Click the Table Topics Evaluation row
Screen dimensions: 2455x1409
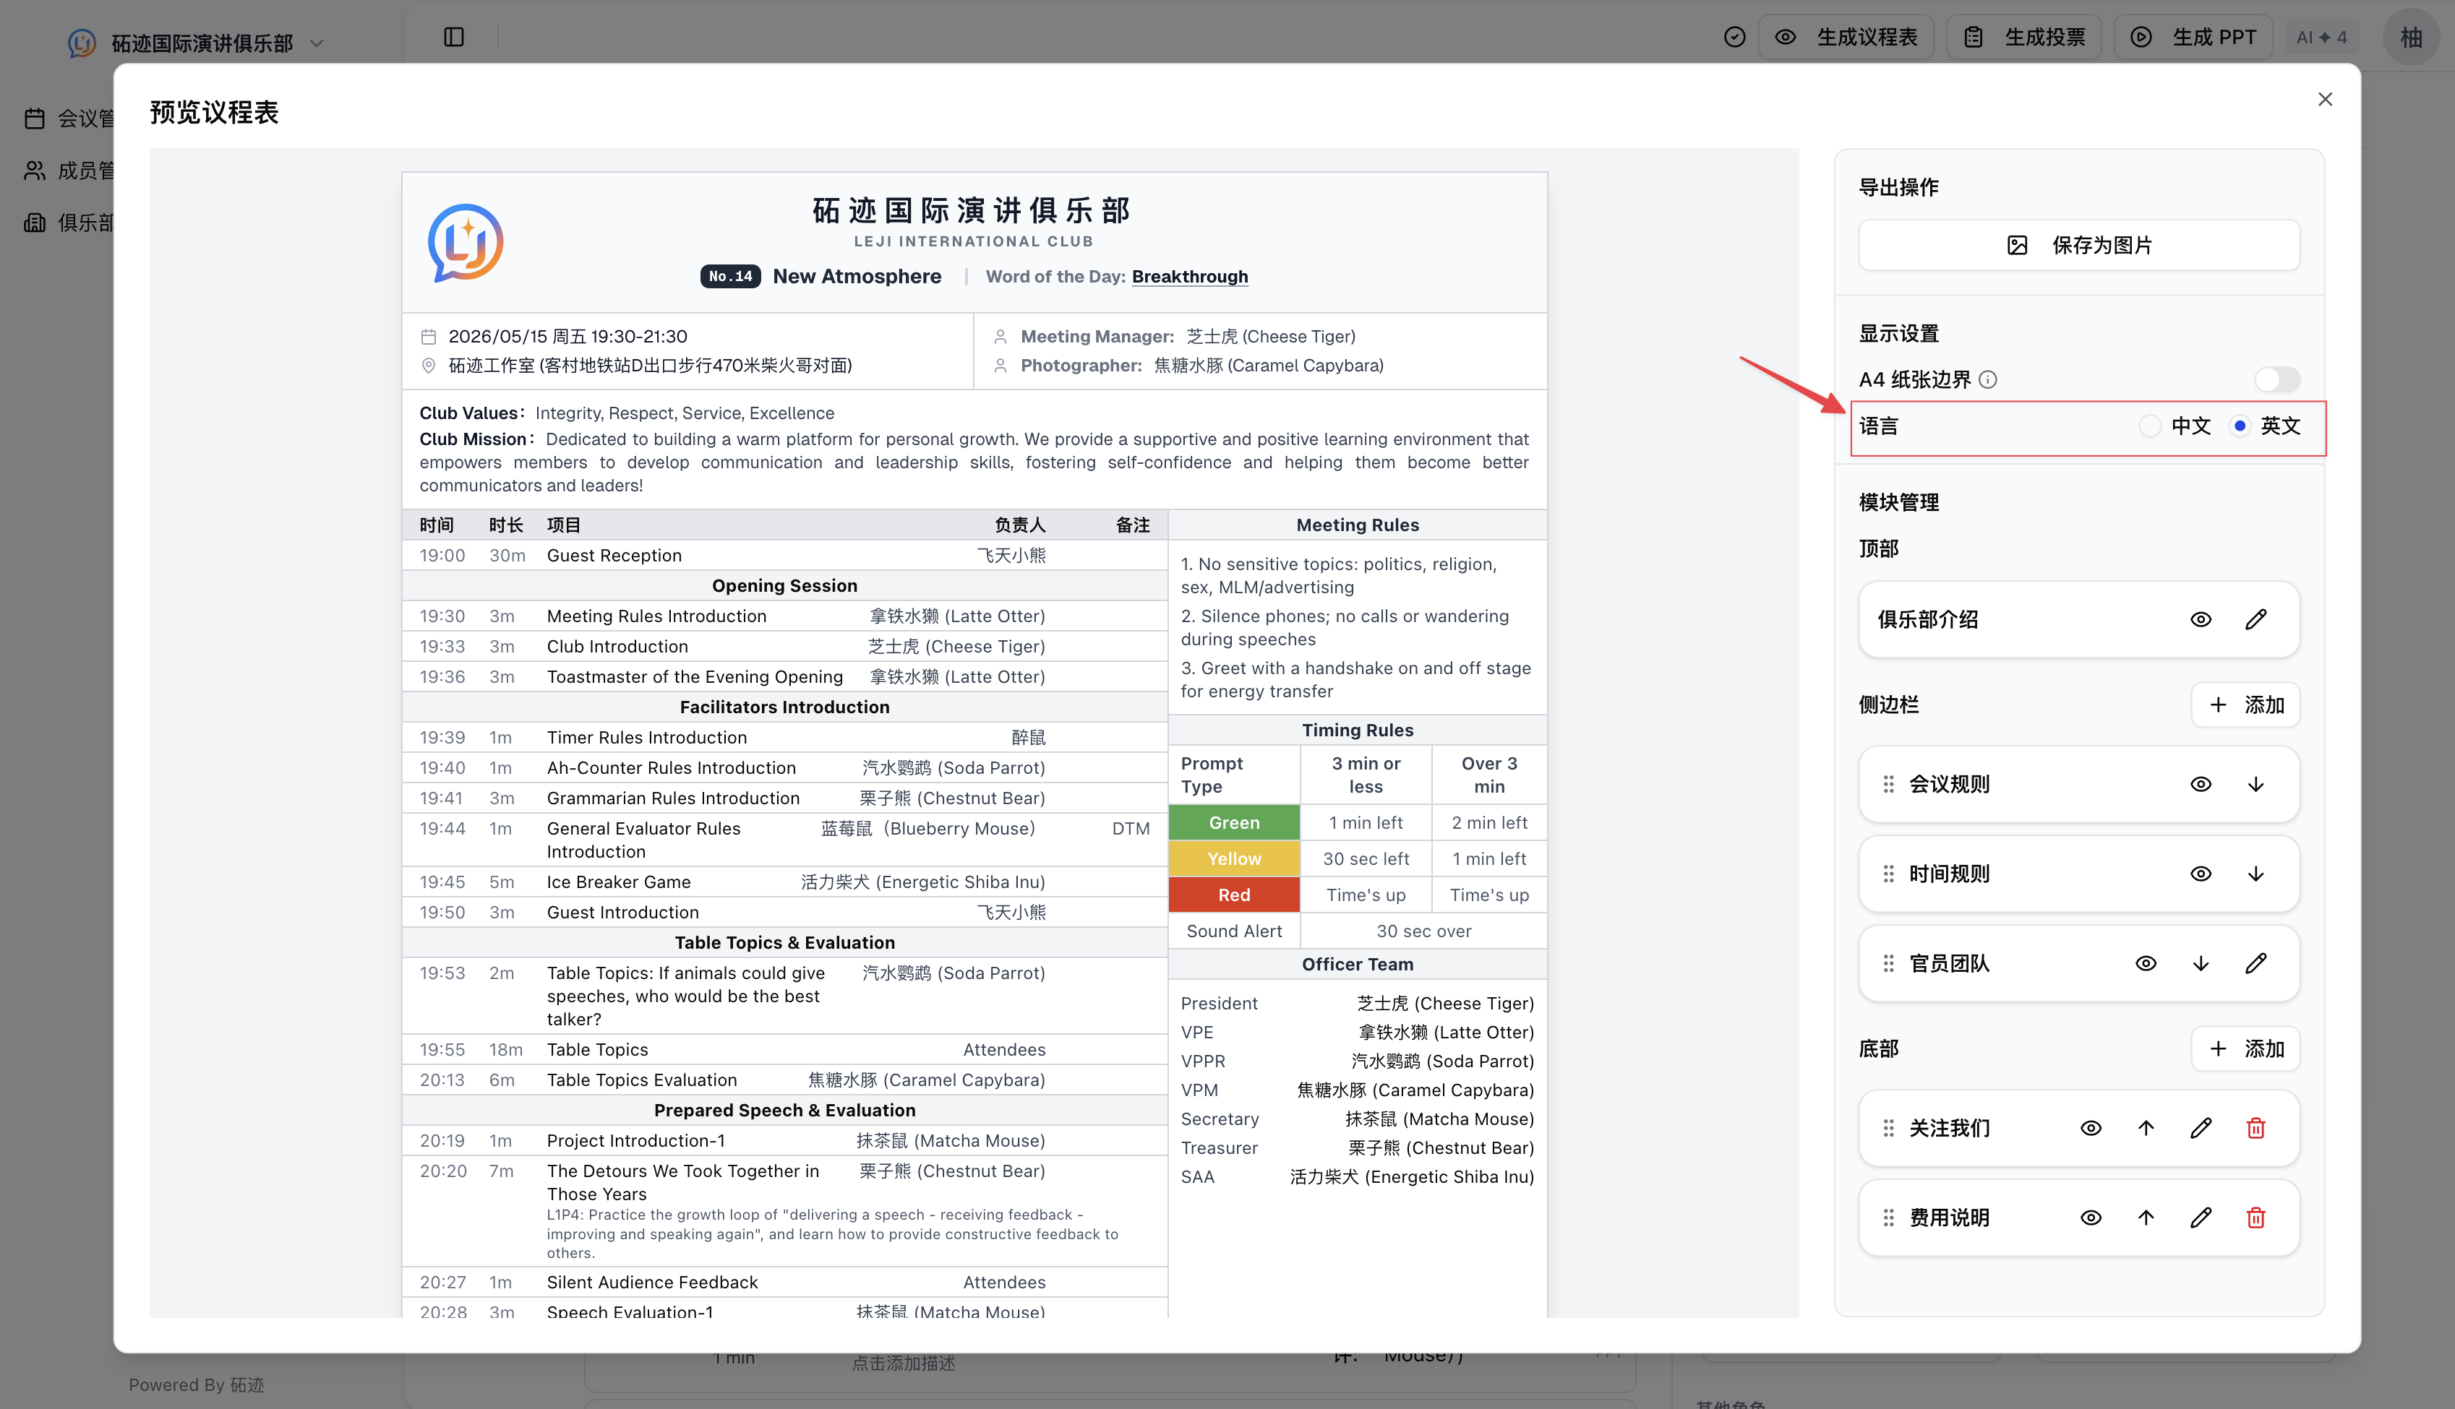[784, 1080]
